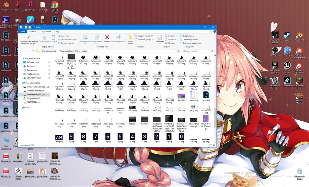Open Unreal Engine desktop shortcut
Viewport: 309px width, 187px height.
(x=287, y=68)
